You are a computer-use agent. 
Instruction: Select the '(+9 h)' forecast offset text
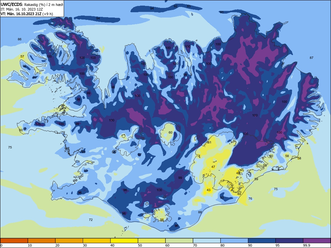[x=48, y=14]
